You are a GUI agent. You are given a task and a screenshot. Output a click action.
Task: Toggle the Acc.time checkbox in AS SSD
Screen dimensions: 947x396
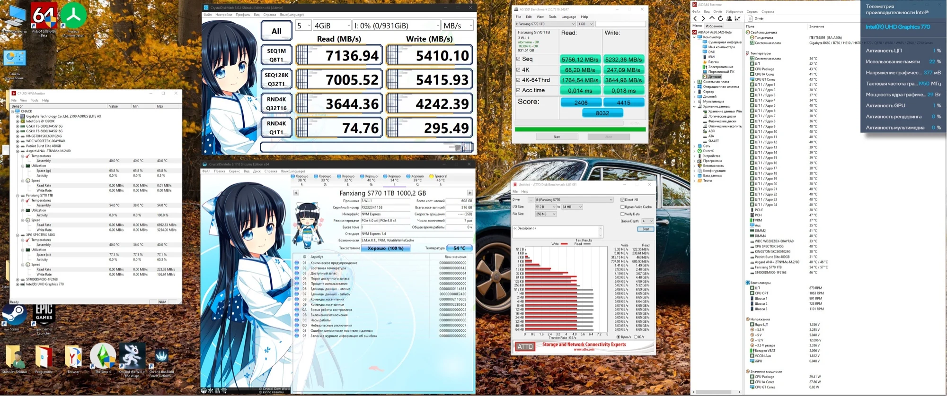518,90
